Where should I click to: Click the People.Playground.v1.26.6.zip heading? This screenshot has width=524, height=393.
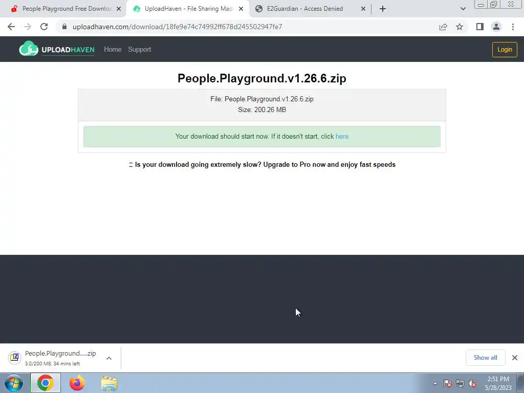coord(262,78)
